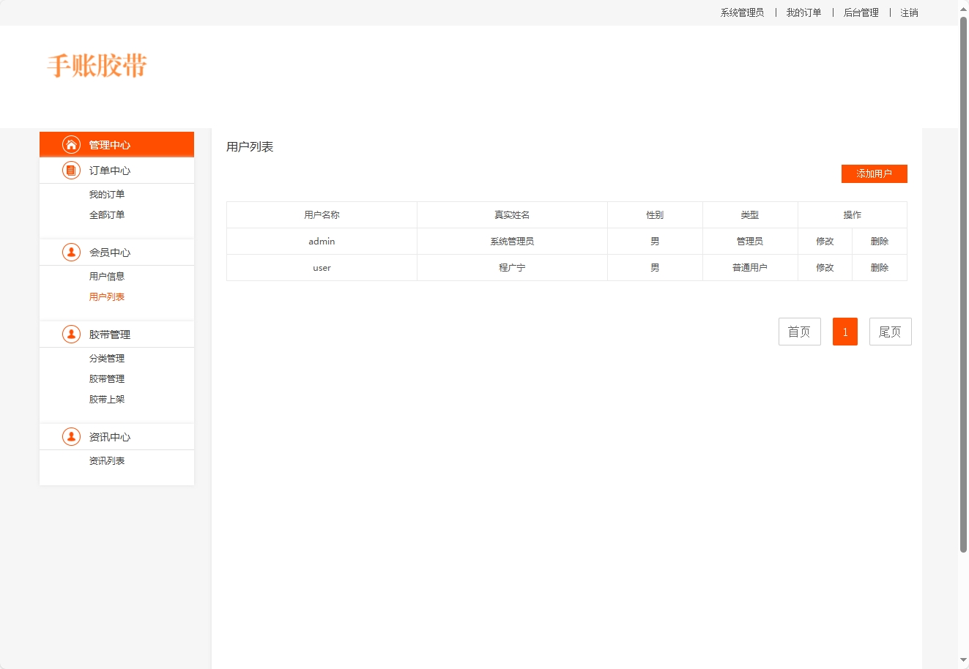Click the 用户列表 page heading
This screenshot has height=669, width=969.
250,146
